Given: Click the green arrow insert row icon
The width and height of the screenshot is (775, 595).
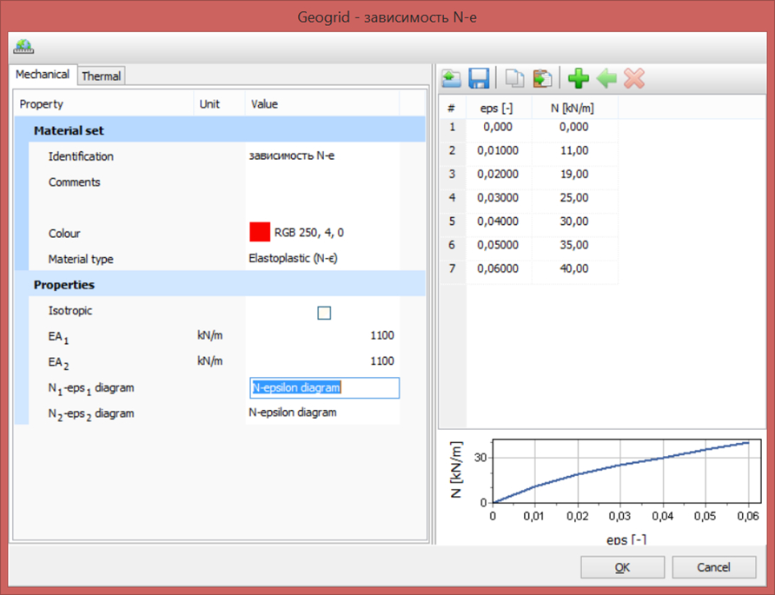Looking at the screenshot, I should [606, 79].
